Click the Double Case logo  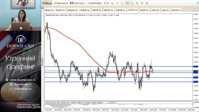21,42
